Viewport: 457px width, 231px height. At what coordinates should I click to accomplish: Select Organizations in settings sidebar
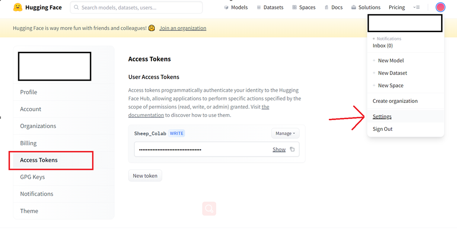pos(64,126)
